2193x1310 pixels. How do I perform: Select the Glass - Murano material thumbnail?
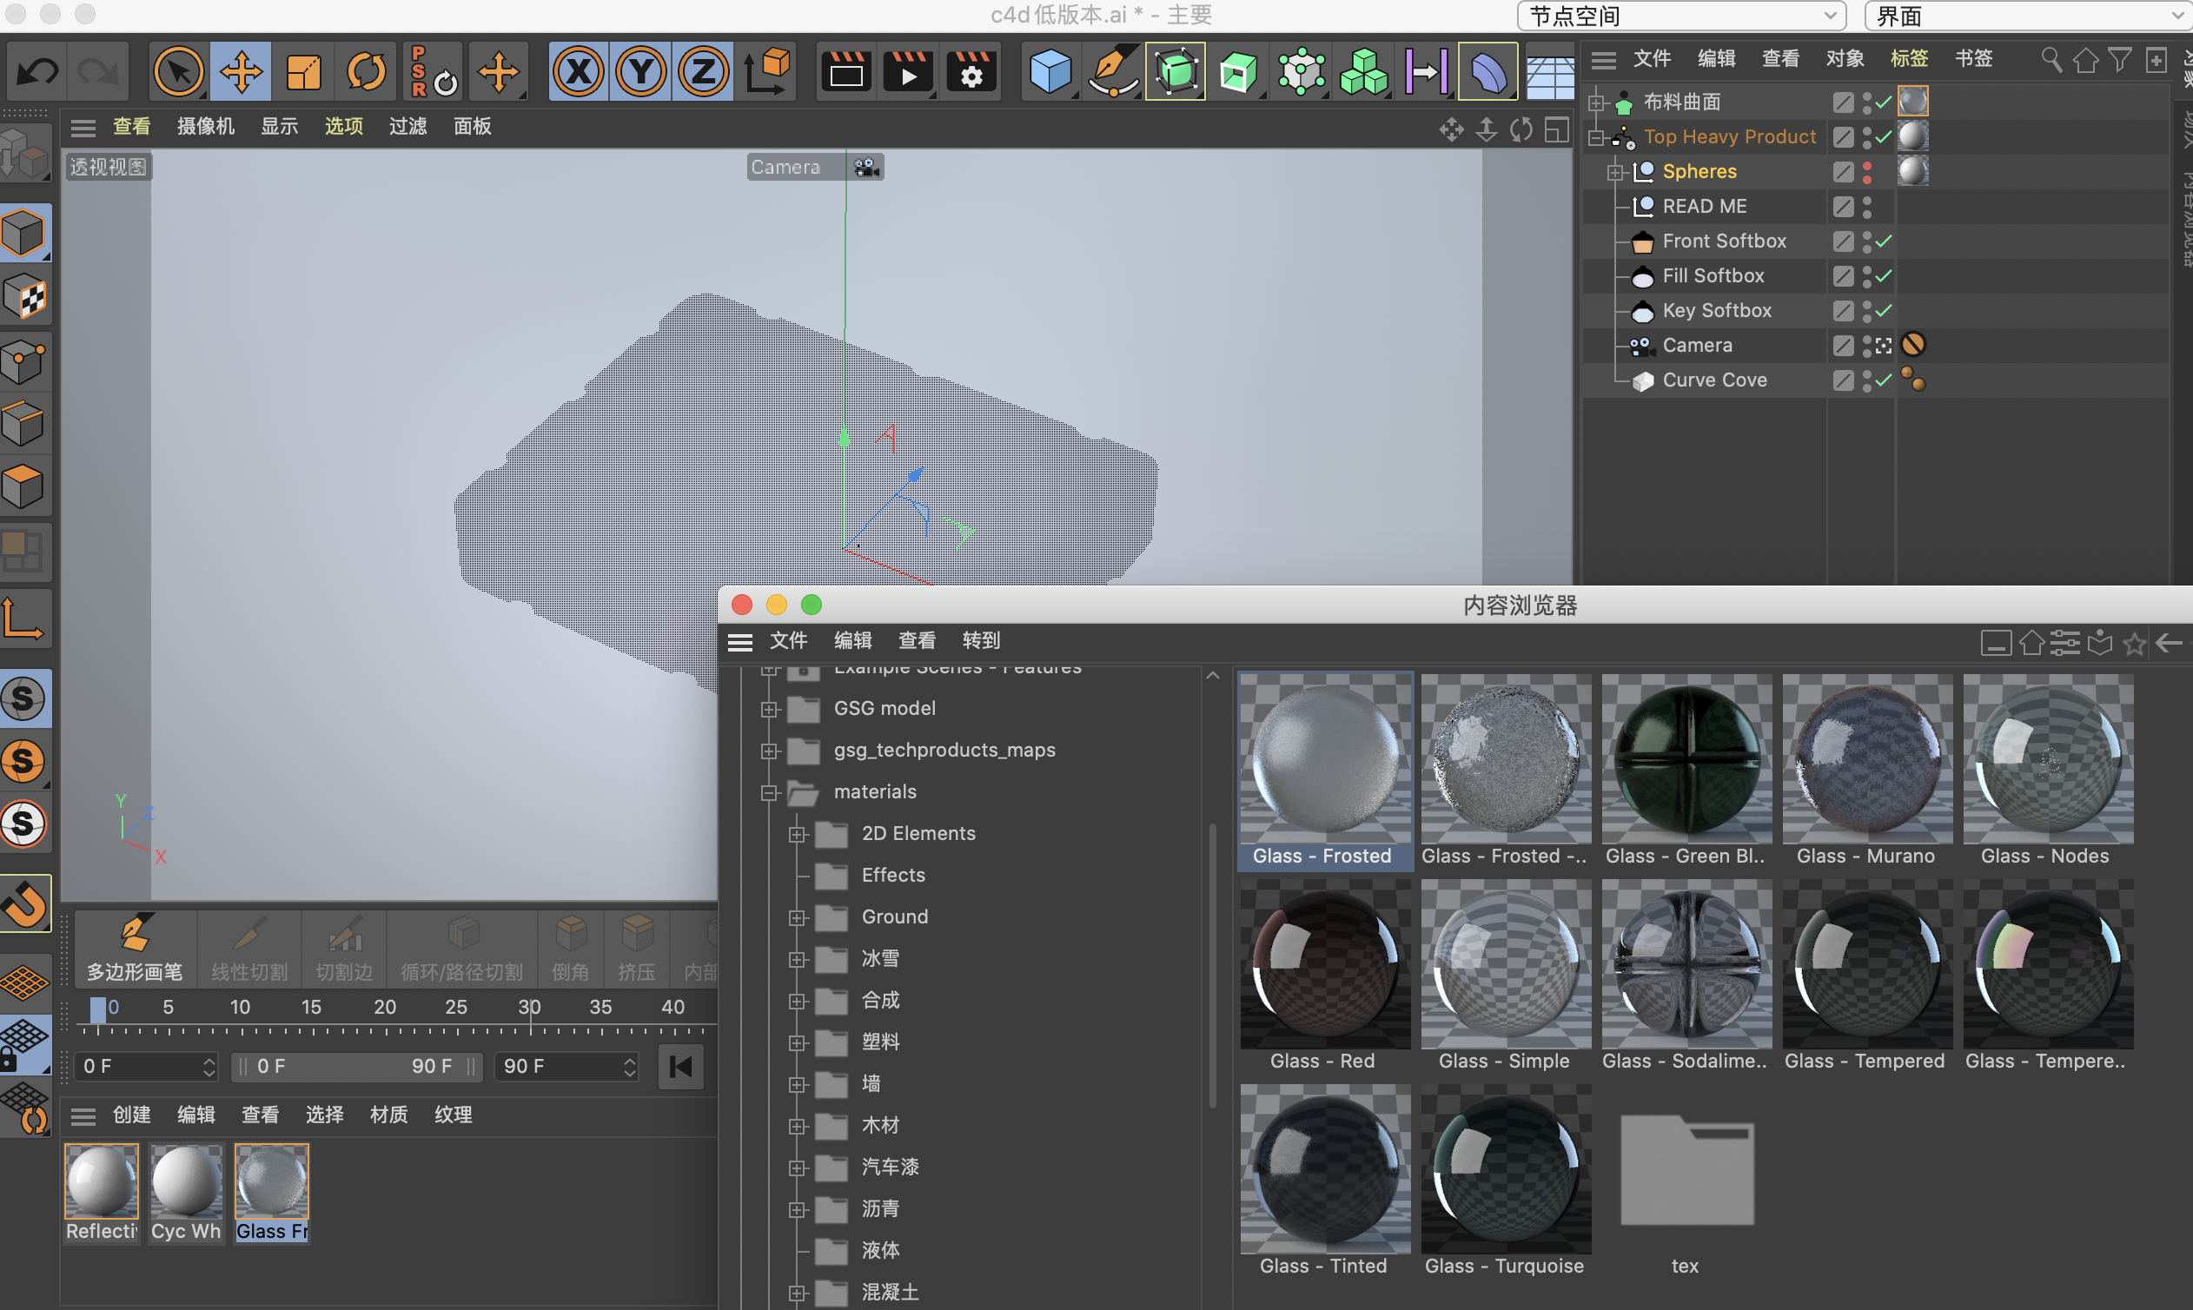[1866, 759]
